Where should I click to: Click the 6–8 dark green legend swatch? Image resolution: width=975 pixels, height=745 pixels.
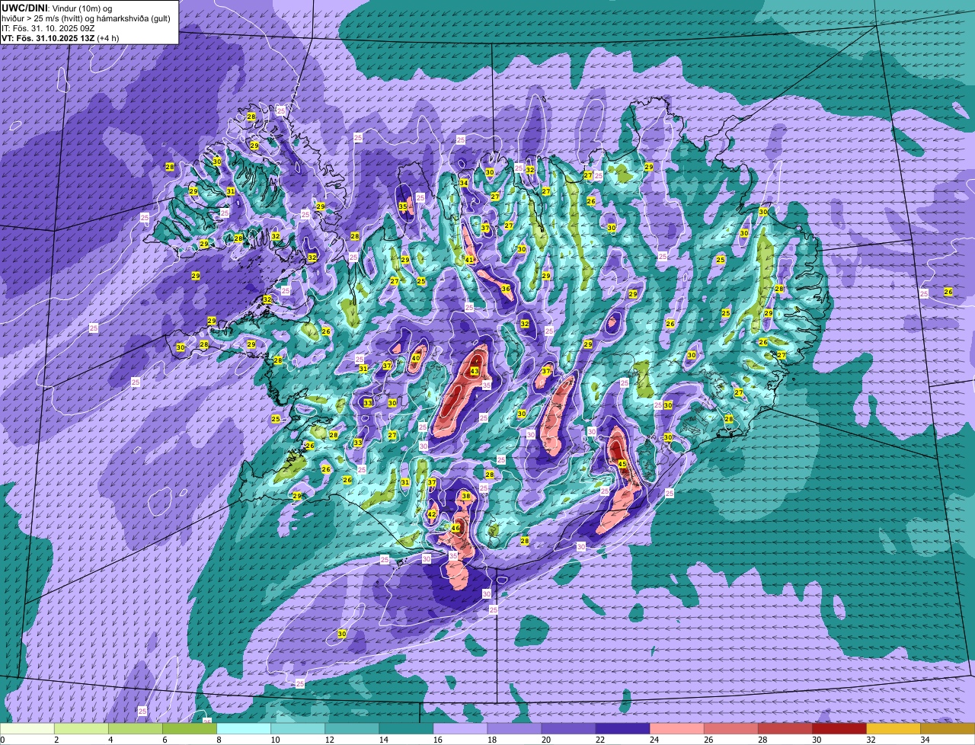(x=190, y=728)
